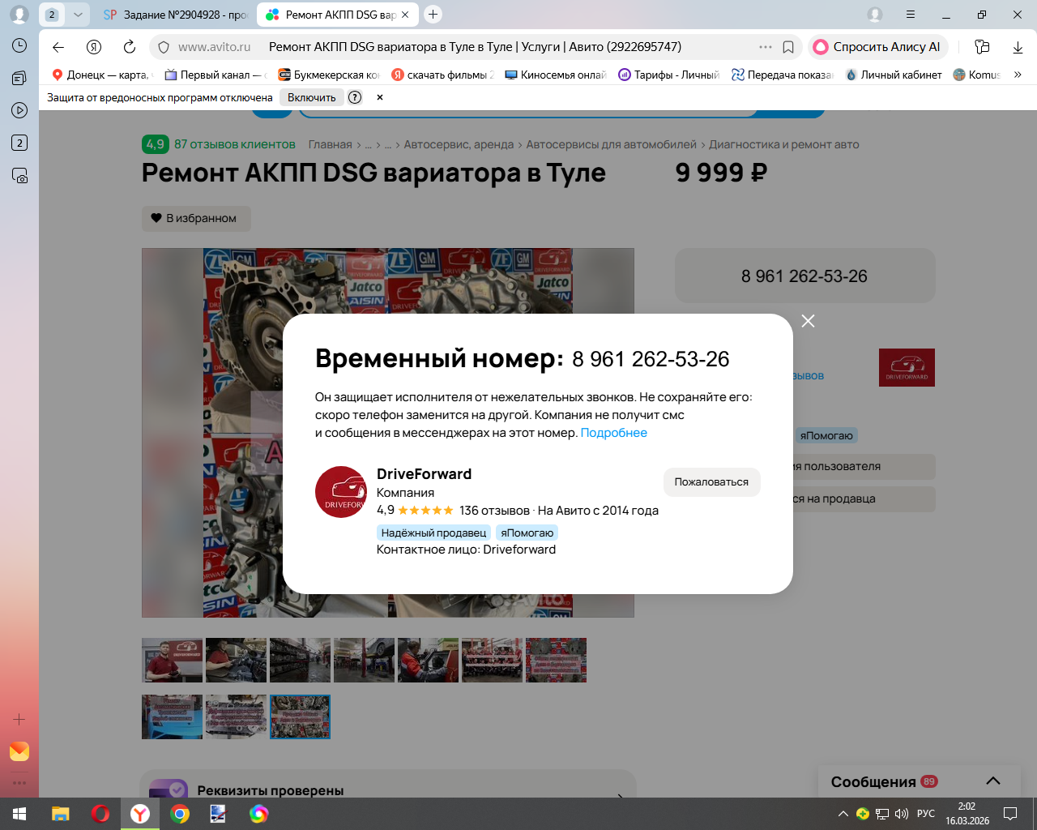Add a sidebar app with plus
This screenshot has height=830, width=1037.
coord(19,719)
